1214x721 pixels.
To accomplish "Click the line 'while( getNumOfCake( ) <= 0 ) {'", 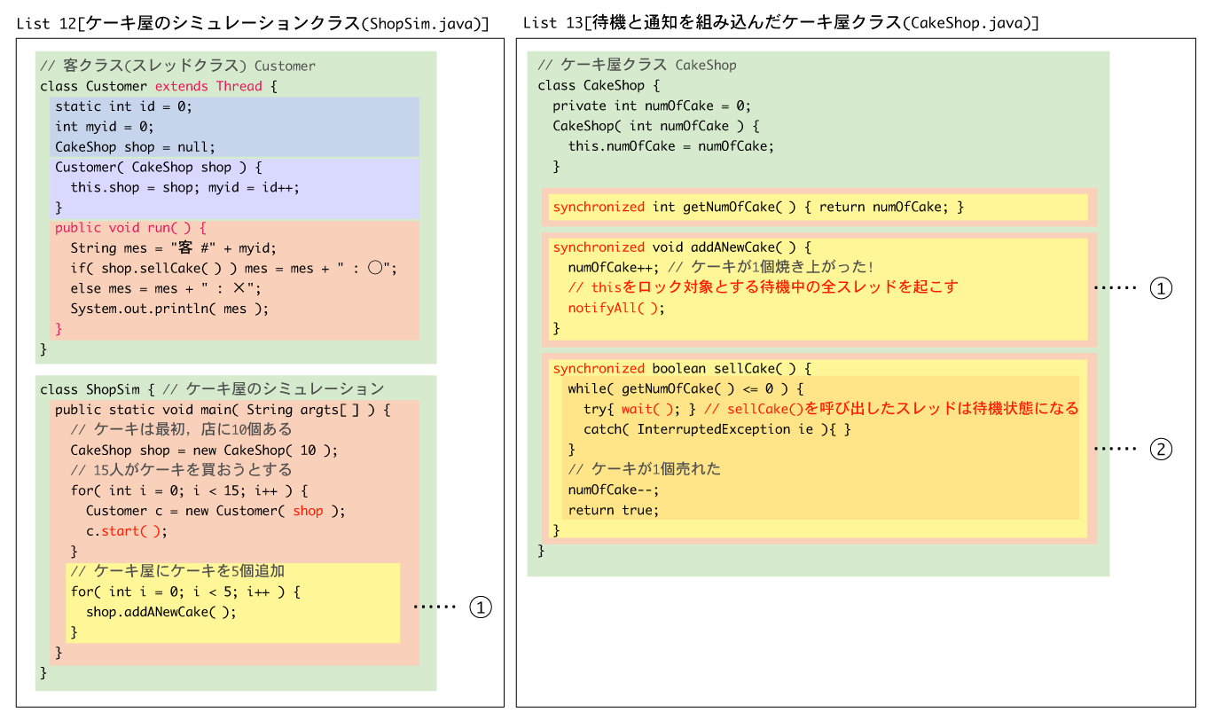I will pyautogui.click(x=685, y=389).
